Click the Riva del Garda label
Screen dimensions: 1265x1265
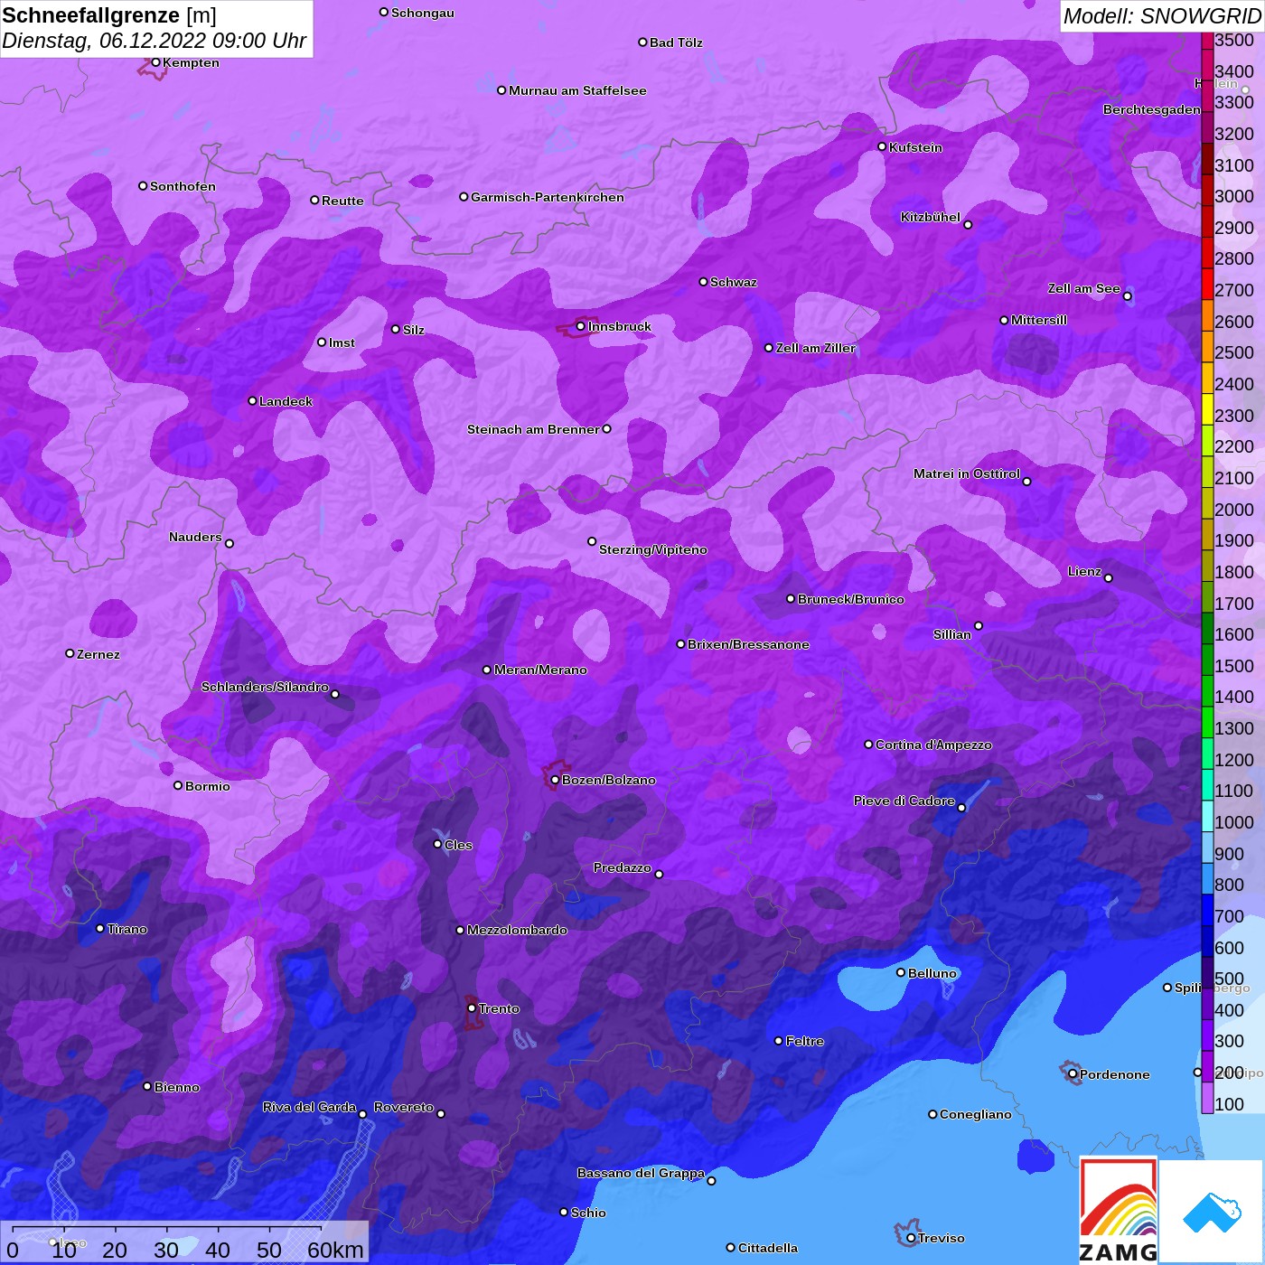[x=309, y=1107]
